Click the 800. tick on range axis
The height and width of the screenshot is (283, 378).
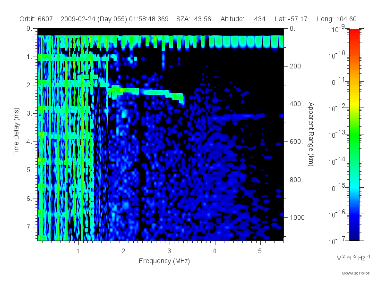click(296, 180)
